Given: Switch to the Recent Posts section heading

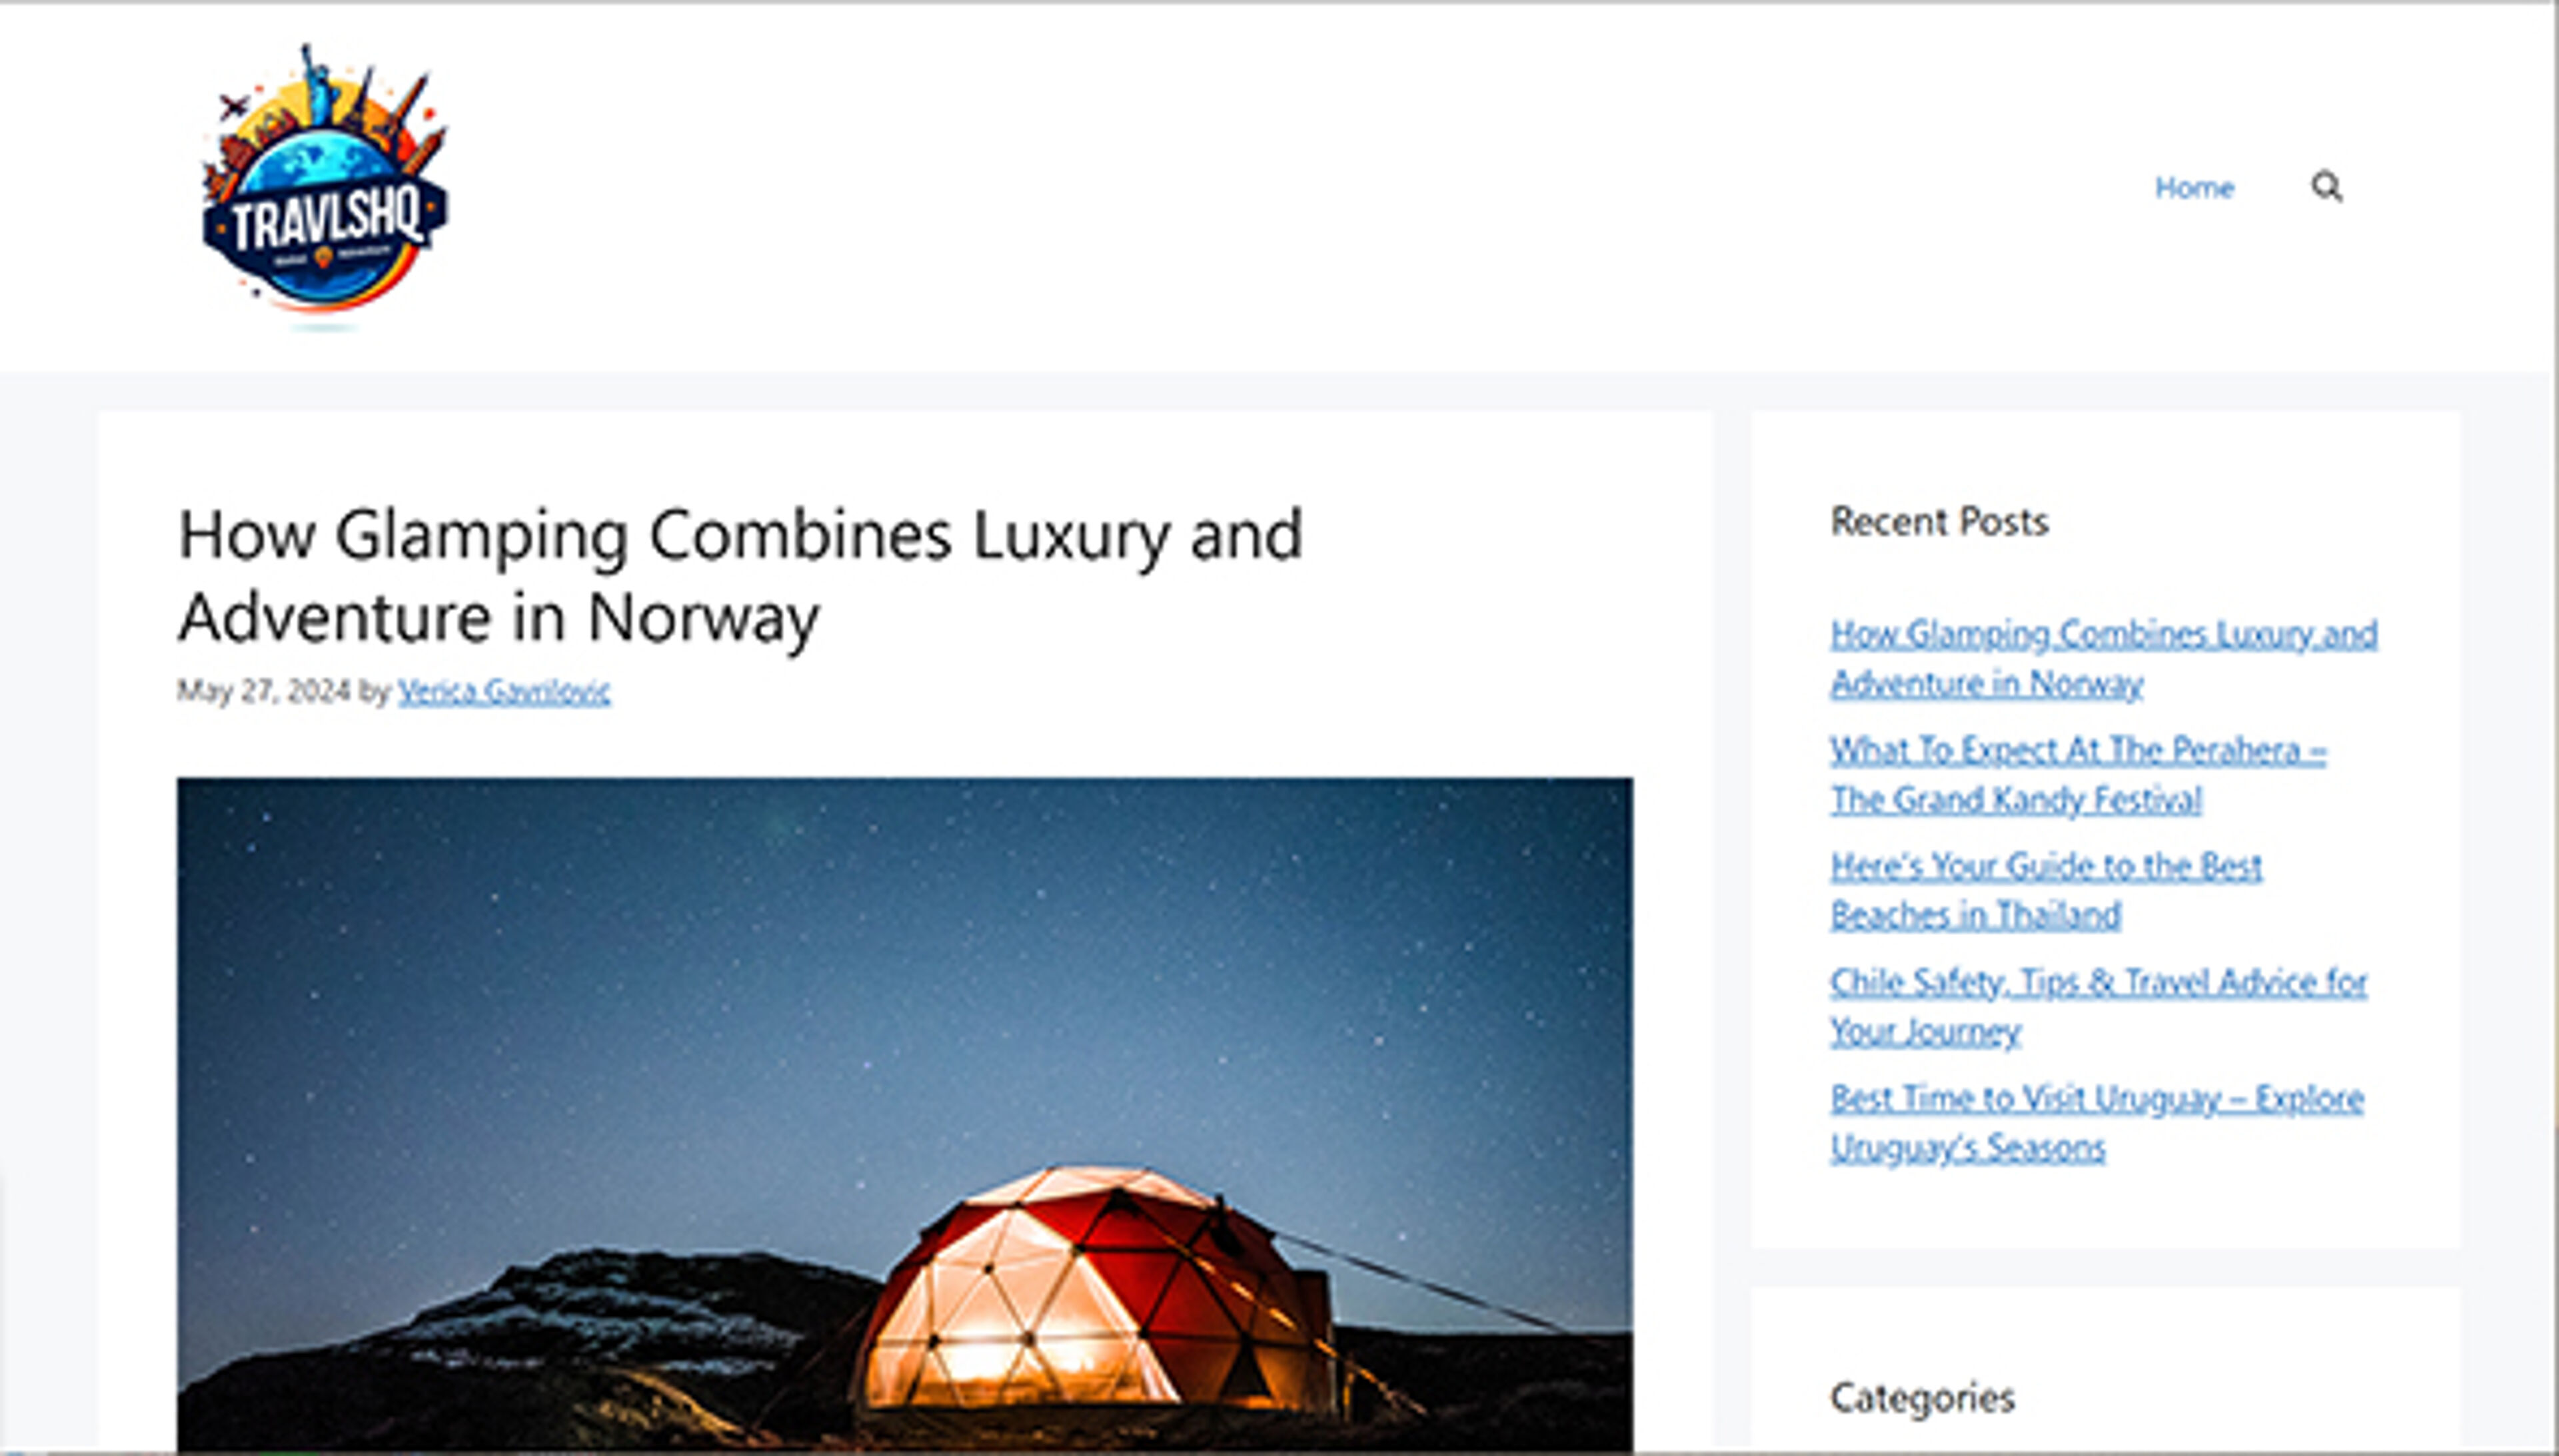Looking at the screenshot, I should (1941, 521).
